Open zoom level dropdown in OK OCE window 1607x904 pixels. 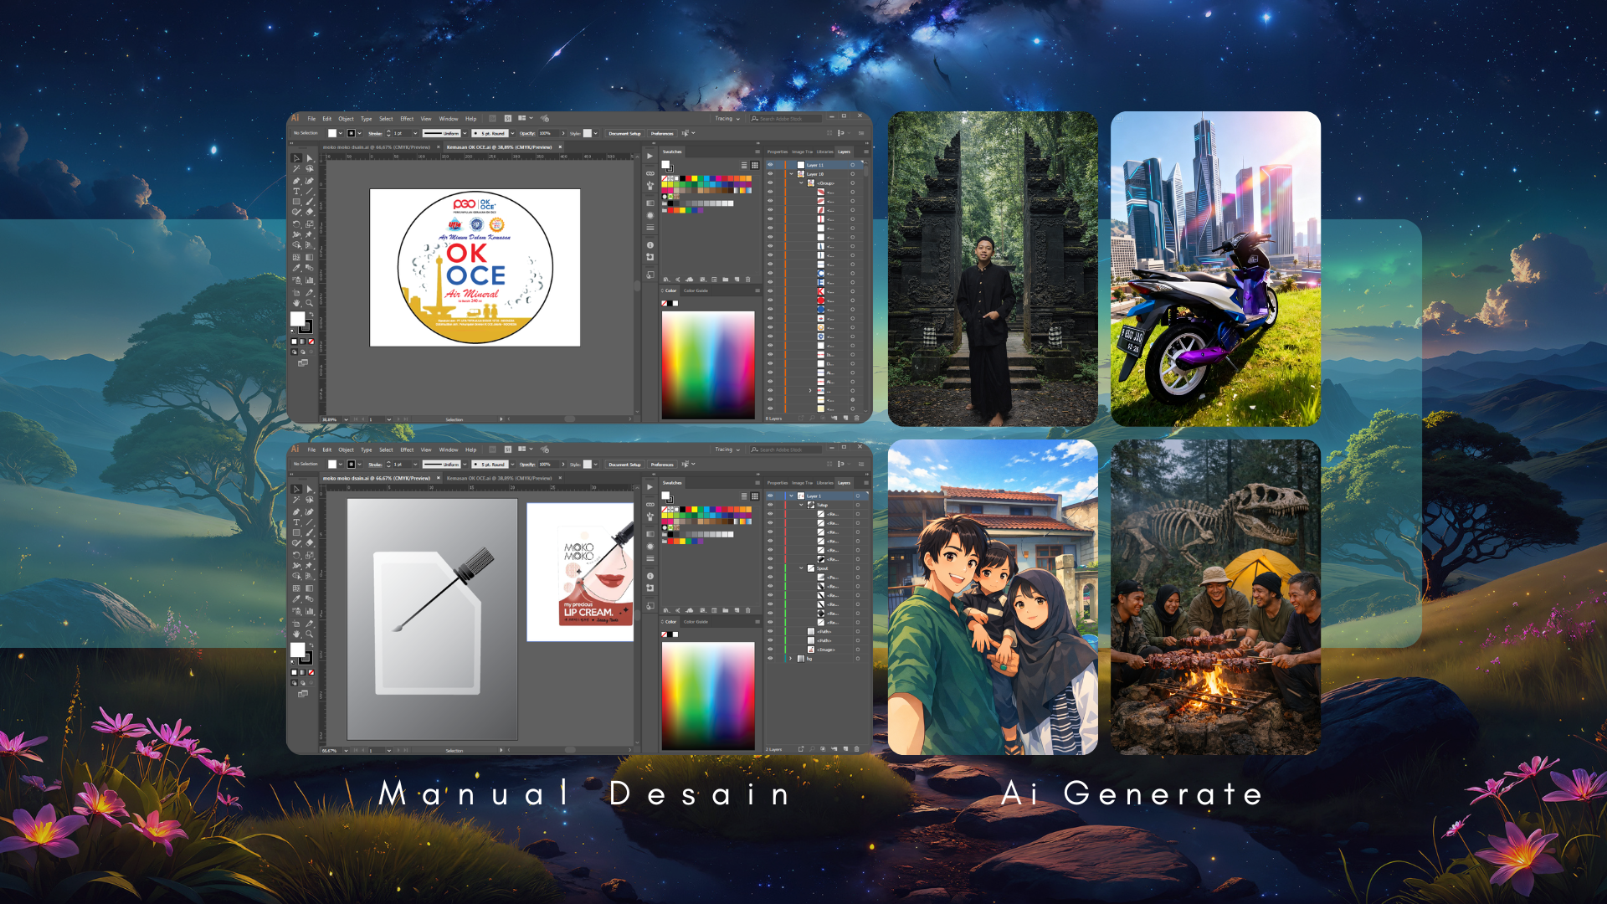(x=346, y=419)
